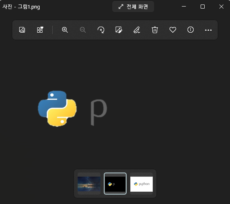Select the white python logo thumbnail
Screen dimensions: 230x204
coord(141,184)
